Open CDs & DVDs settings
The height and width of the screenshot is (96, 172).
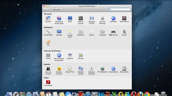[x=48, y=33]
